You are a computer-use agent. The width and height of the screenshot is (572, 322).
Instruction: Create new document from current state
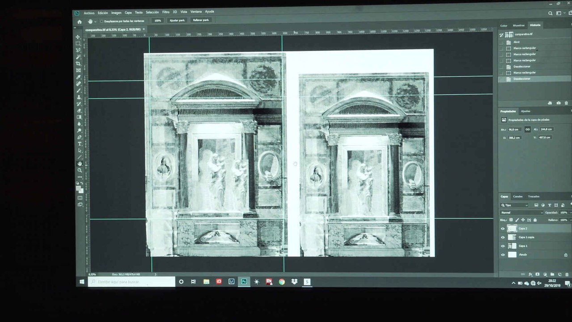[x=551, y=103]
